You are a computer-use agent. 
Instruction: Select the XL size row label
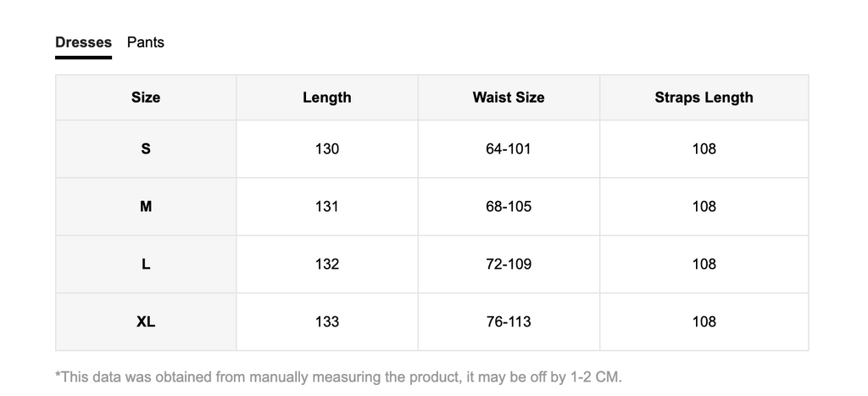(146, 321)
